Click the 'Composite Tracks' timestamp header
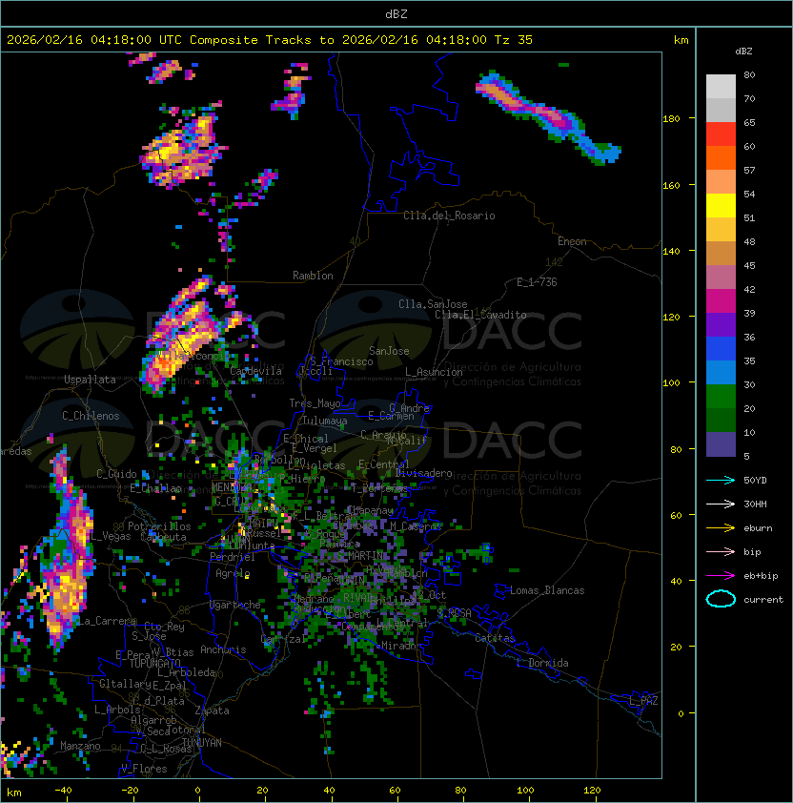Viewport: 793px width, 803px height. pos(270,40)
